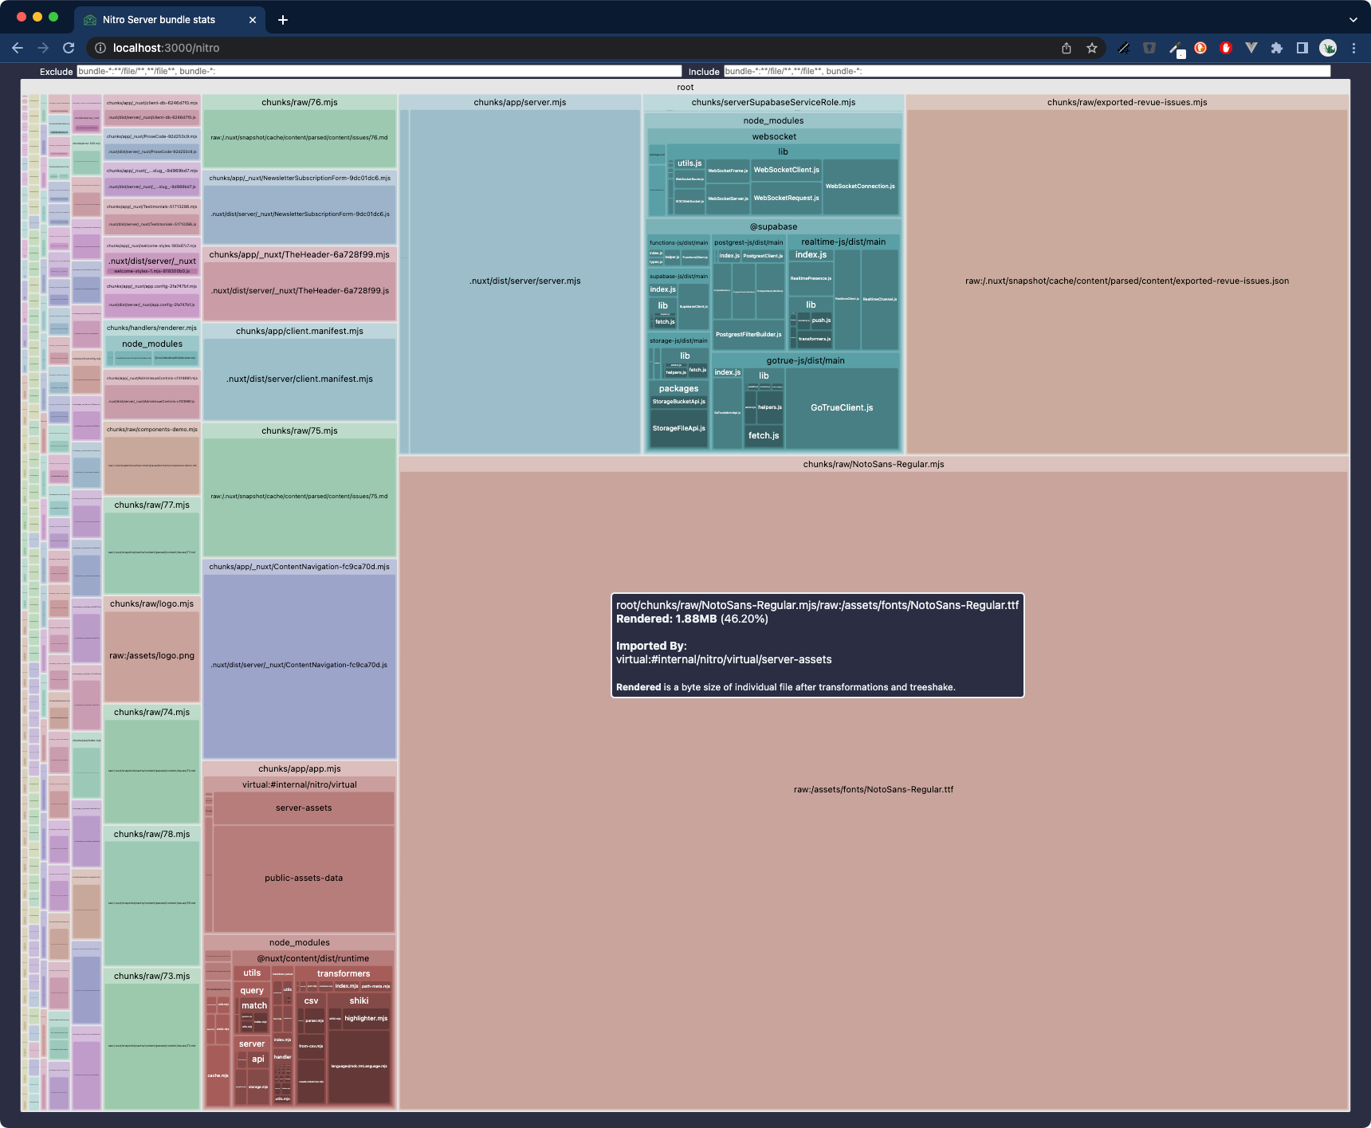Screen dimensions: 1371x1128
Task: Reload the localhost nitro page
Action: click(69, 48)
